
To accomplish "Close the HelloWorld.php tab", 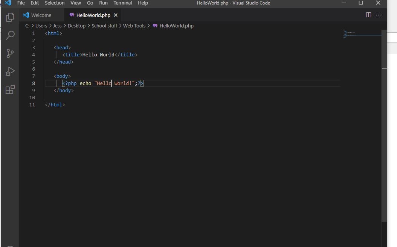I will (116, 15).
